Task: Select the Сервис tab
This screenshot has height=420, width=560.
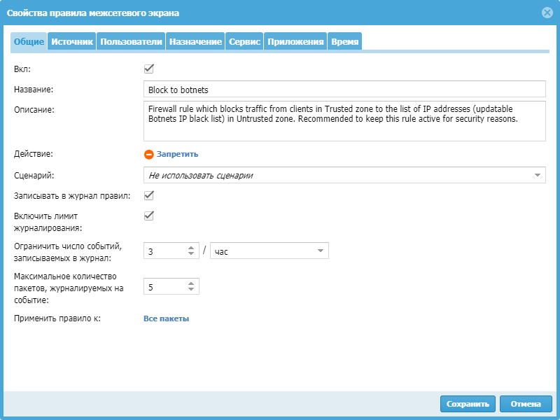Action: click(x=244, y=42)
